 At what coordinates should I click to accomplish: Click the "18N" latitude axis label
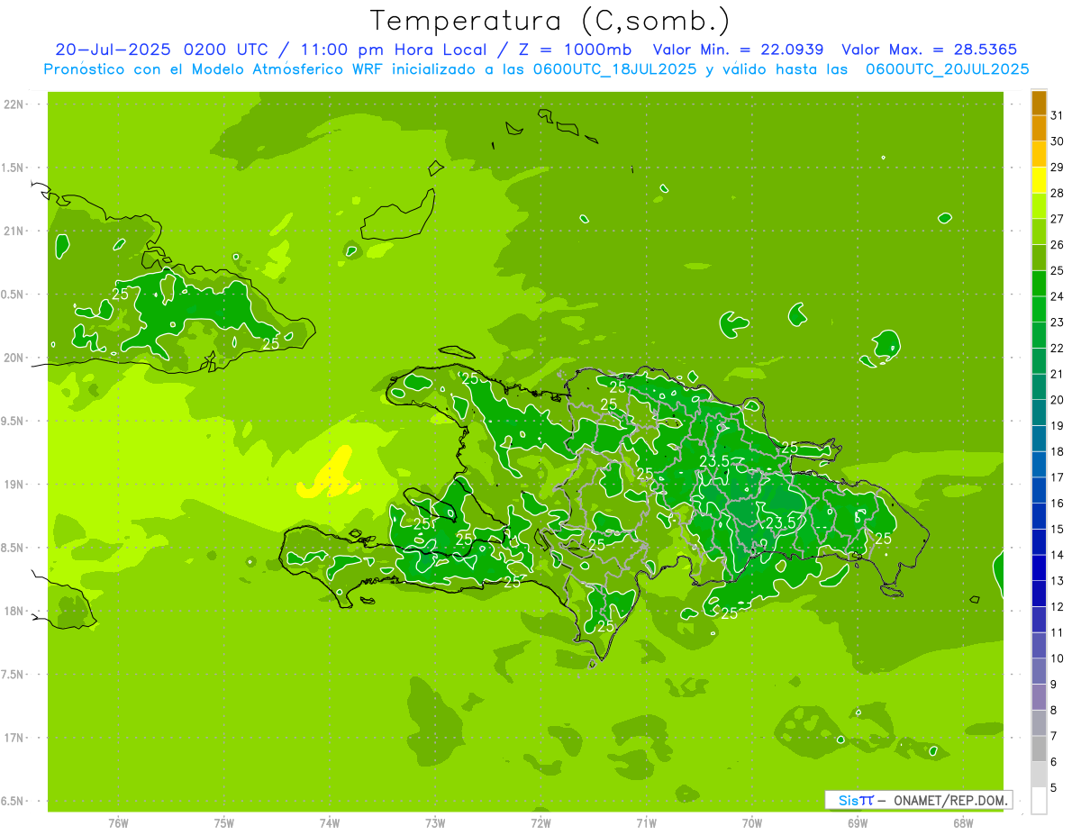[15, 611]
